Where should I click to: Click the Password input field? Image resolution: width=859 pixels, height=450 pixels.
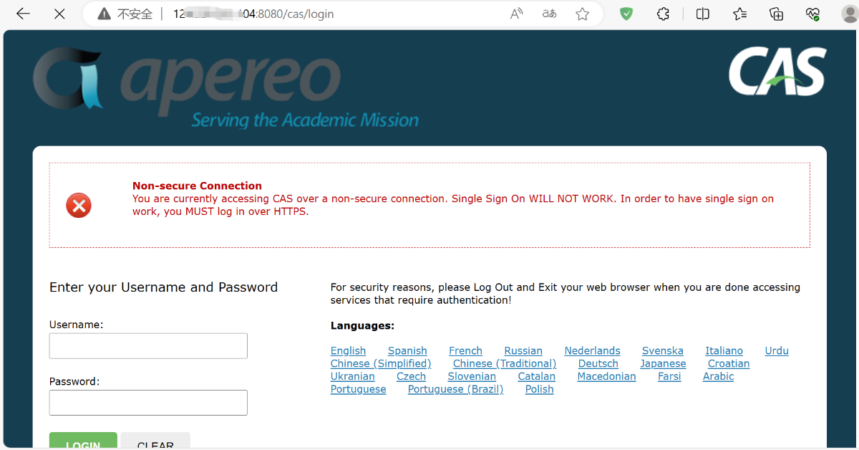point(148,403)
